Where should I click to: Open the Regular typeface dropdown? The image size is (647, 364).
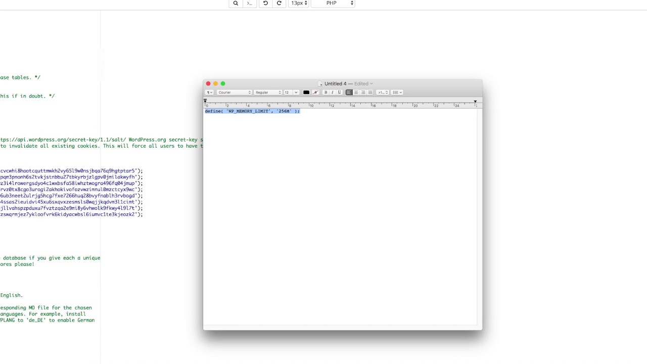(x=268, y=93)
